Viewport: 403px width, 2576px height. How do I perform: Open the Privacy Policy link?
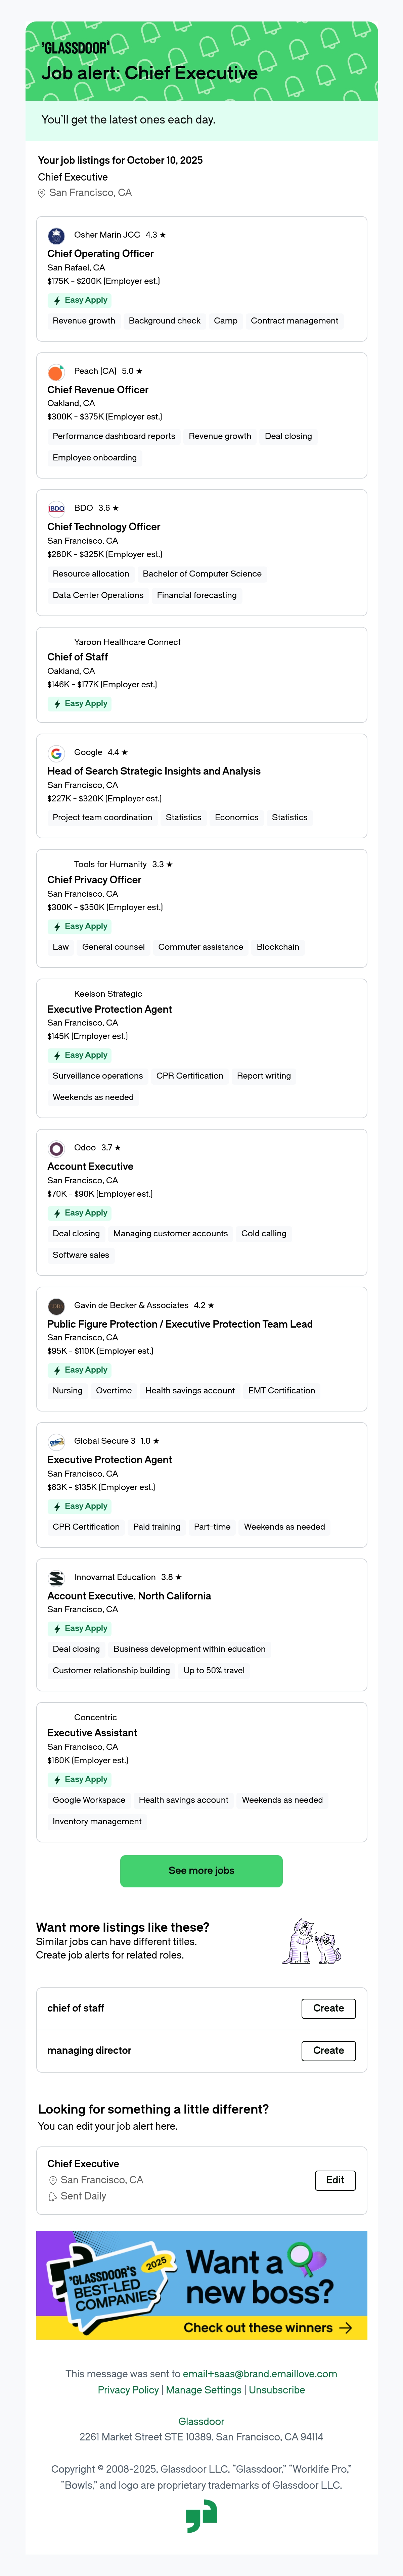(128, 2390)
